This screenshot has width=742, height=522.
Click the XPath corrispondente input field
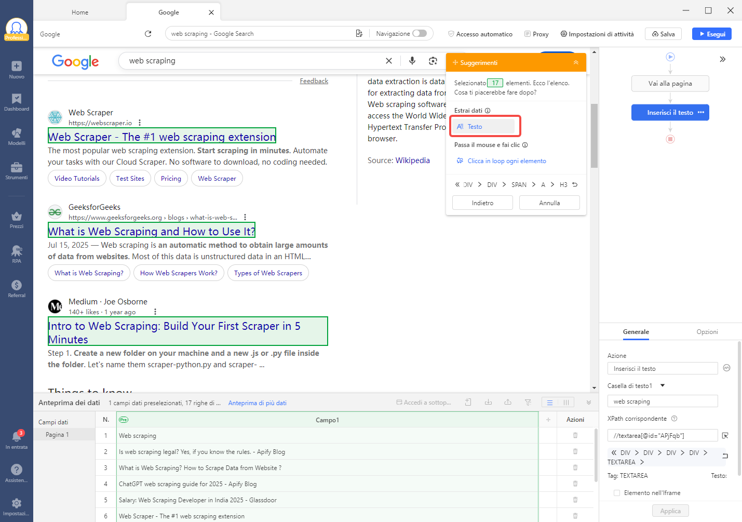click(x=662, y=435)
